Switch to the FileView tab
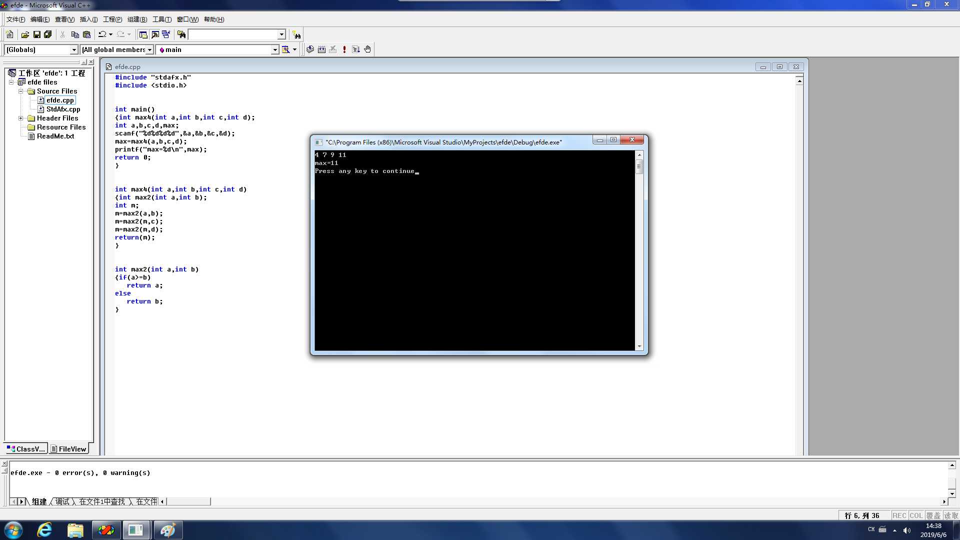Screen dimensions: 960x540 [68, 448]
